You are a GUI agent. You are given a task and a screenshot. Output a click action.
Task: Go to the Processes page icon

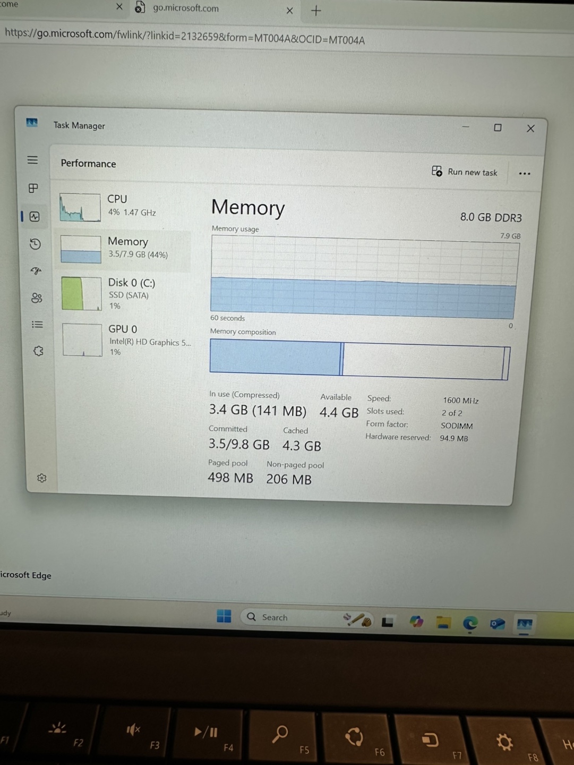pyautogui.click(x=33, y=188)
